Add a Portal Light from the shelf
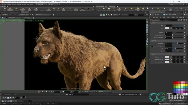Image resolution: width=188 pixels, height=105 pixels. pos(158,9)
